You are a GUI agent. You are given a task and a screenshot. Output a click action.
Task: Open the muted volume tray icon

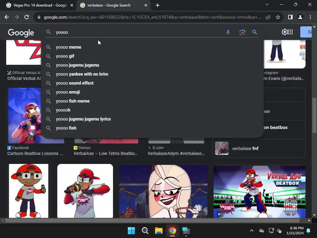tap(279, 231)
